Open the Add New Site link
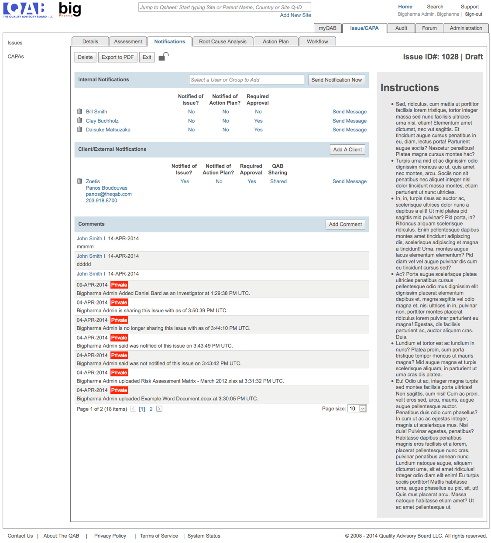This screenshot has height=543, width=491. point(295,15)
